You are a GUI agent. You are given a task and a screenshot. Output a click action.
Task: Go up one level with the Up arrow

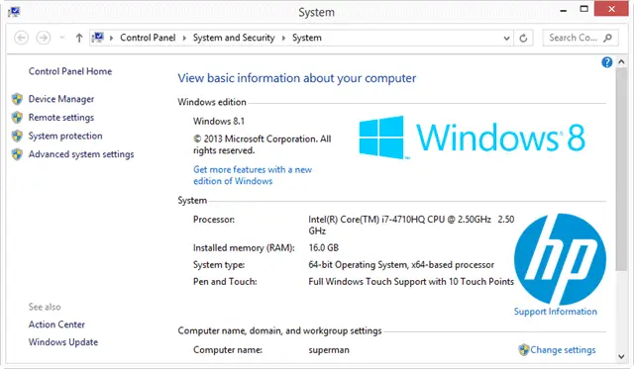point(79,38)
